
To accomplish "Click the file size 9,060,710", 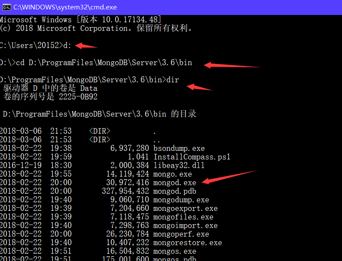I will [x=130, y=200].
